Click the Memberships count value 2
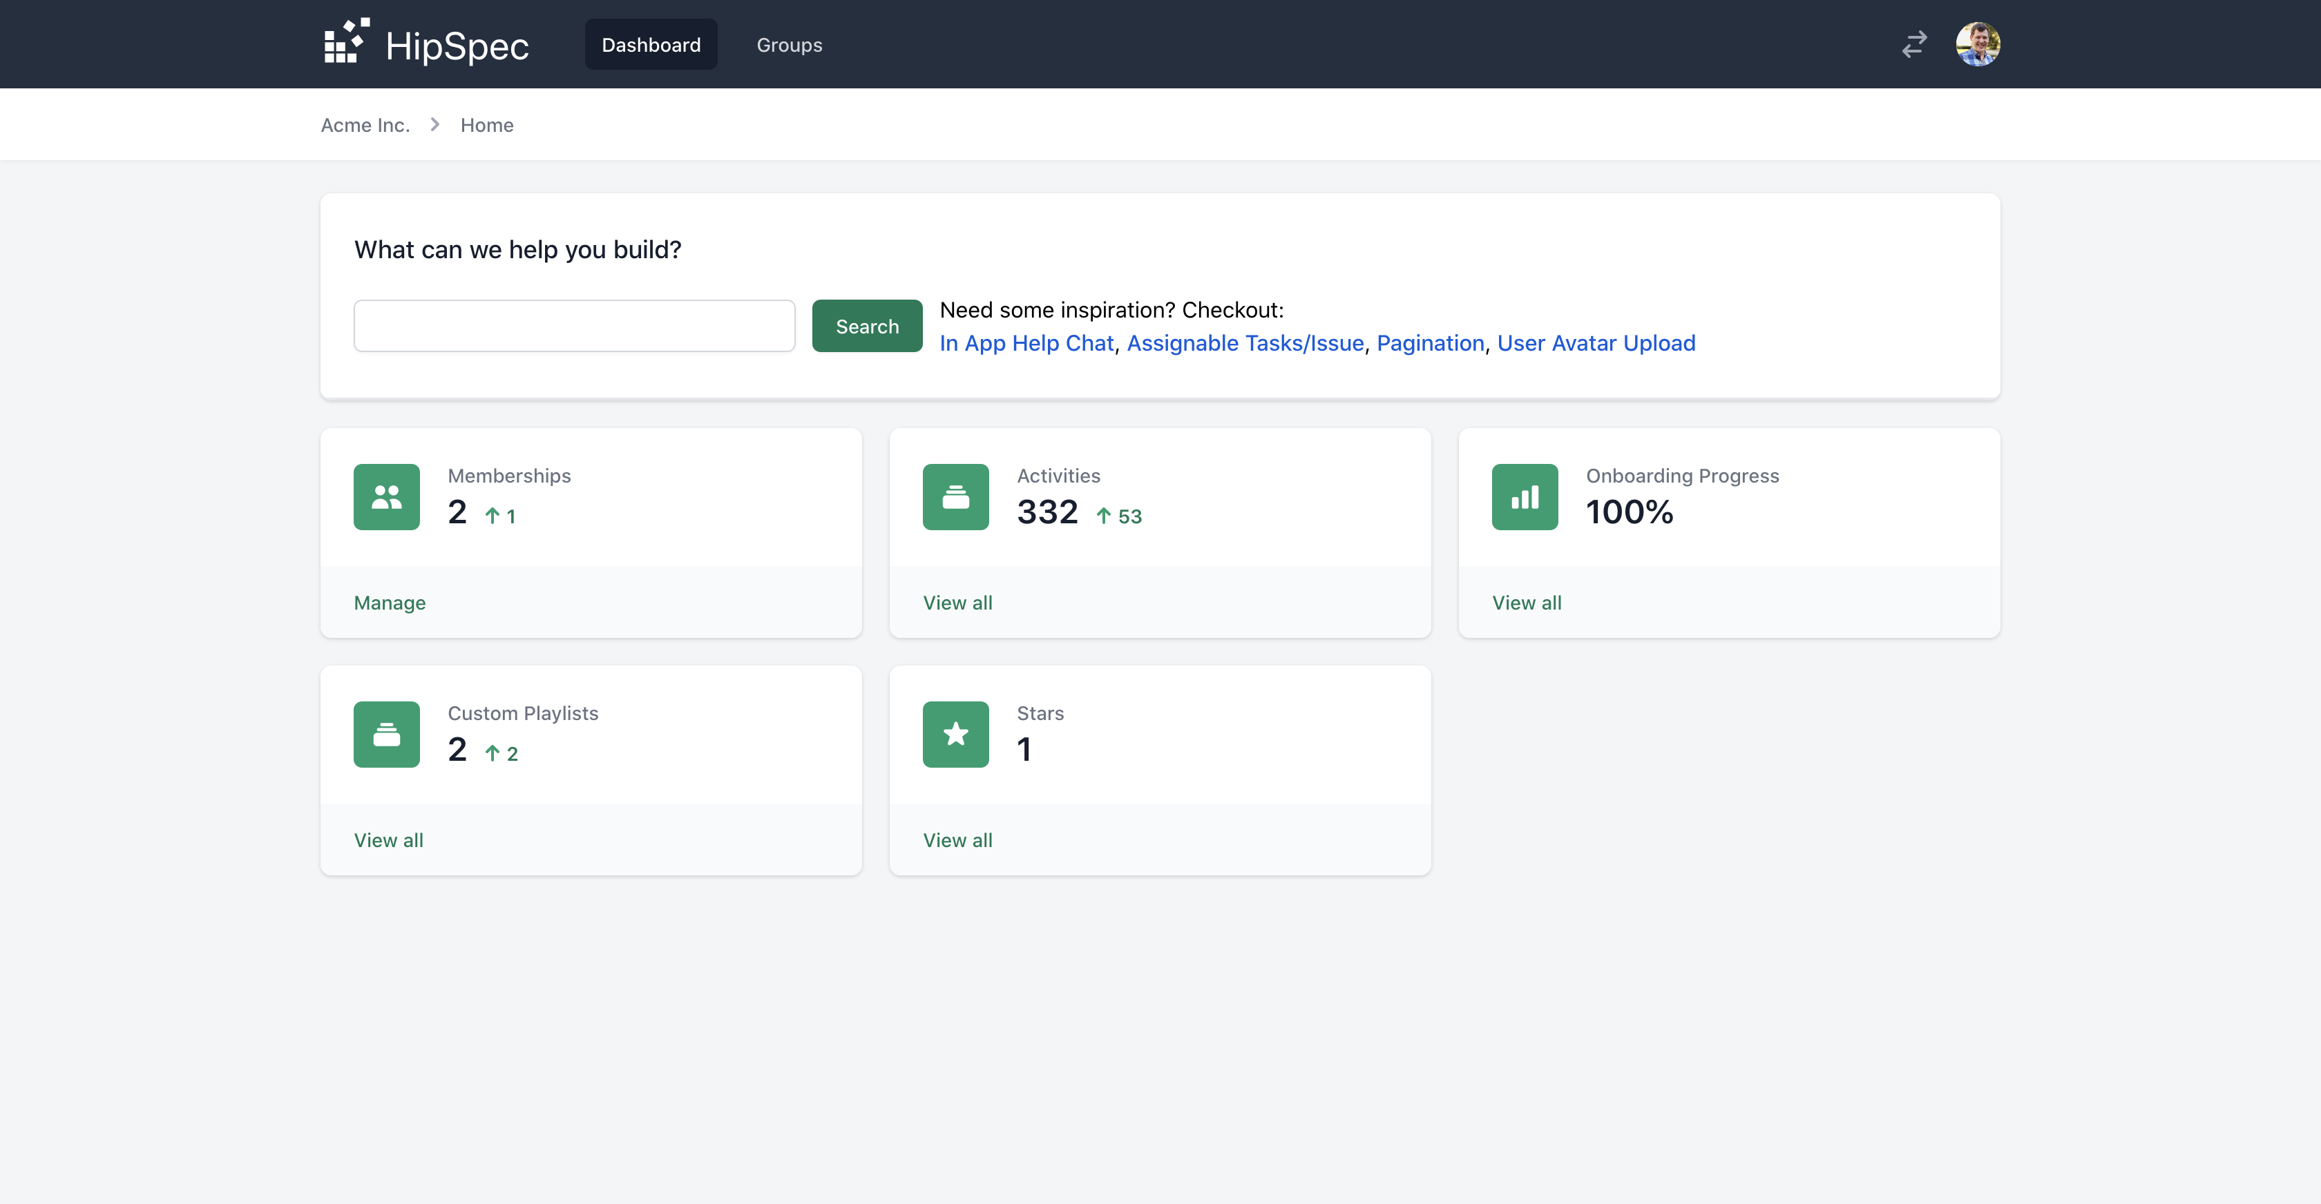This screenshot has height=1204, width=2321. [458, 512]
